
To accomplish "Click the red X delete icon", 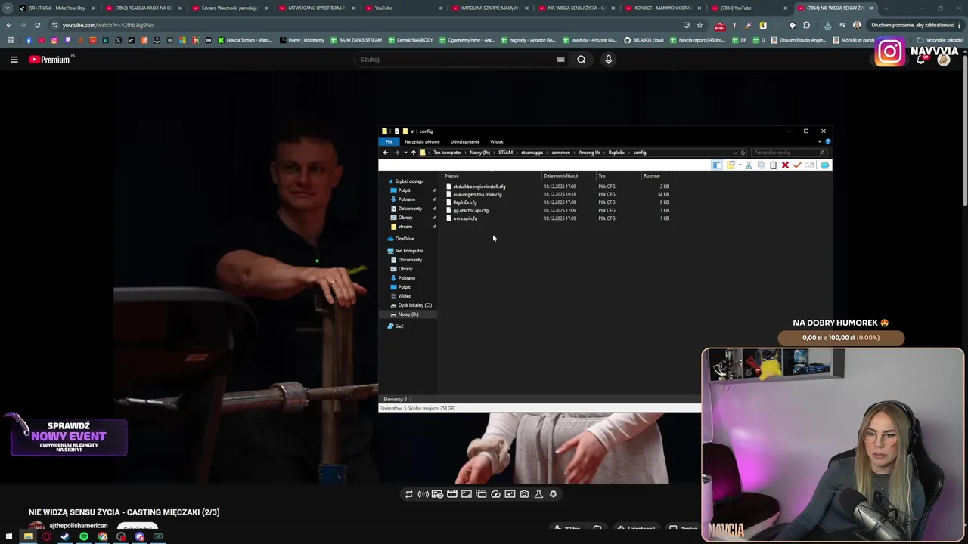I will (x=785, y=165).
